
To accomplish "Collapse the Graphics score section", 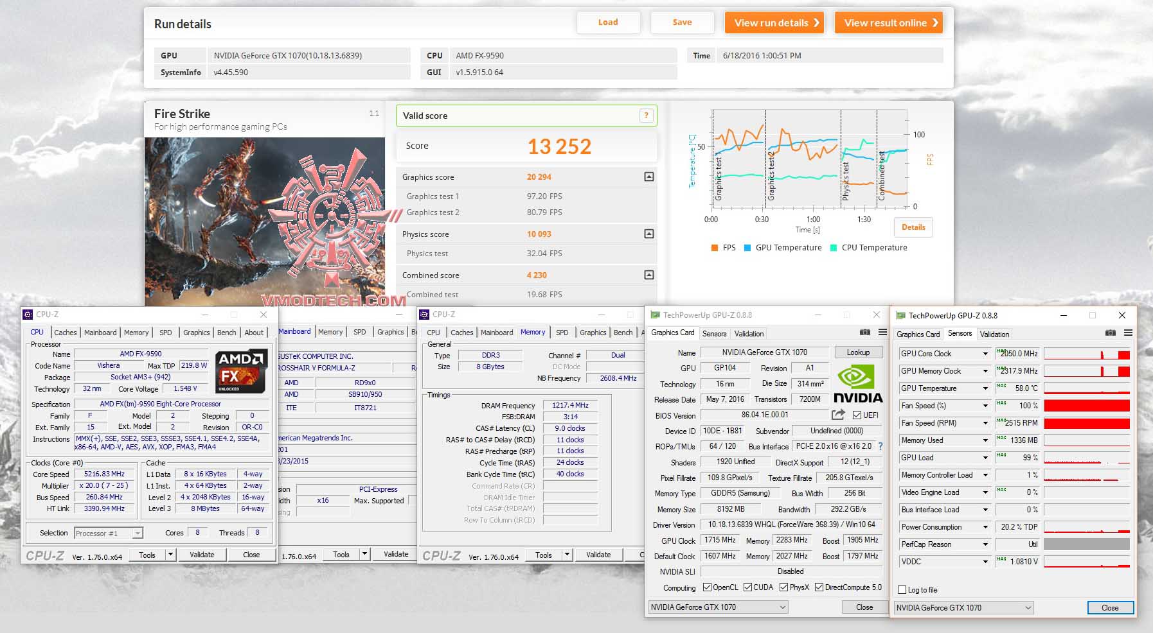I will pos(649,177).
